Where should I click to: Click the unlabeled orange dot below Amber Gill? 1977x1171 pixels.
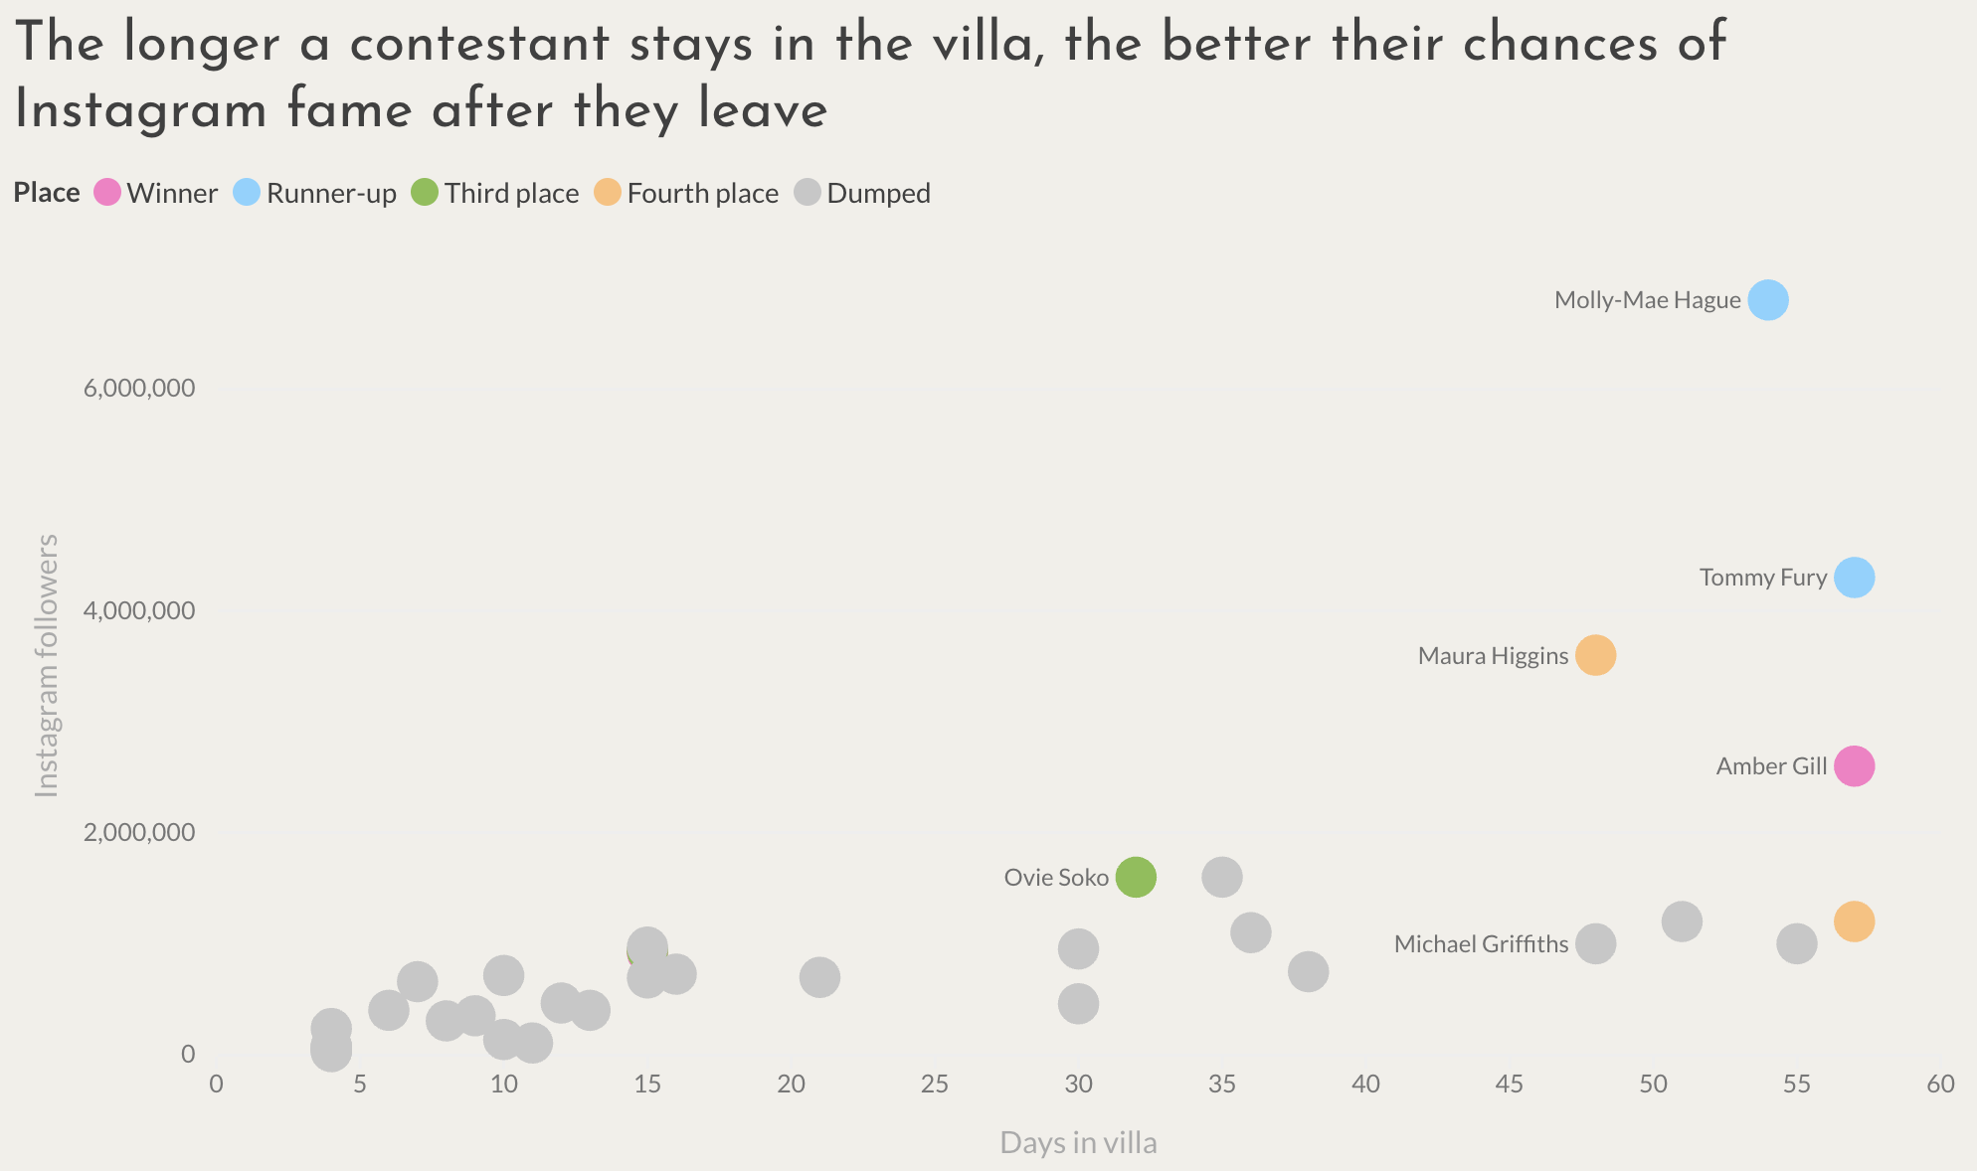[x=1855, y=921]
